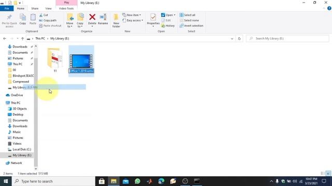332x186 pixels.
Task: Open Downloads under Quick access
Action: 20,47
